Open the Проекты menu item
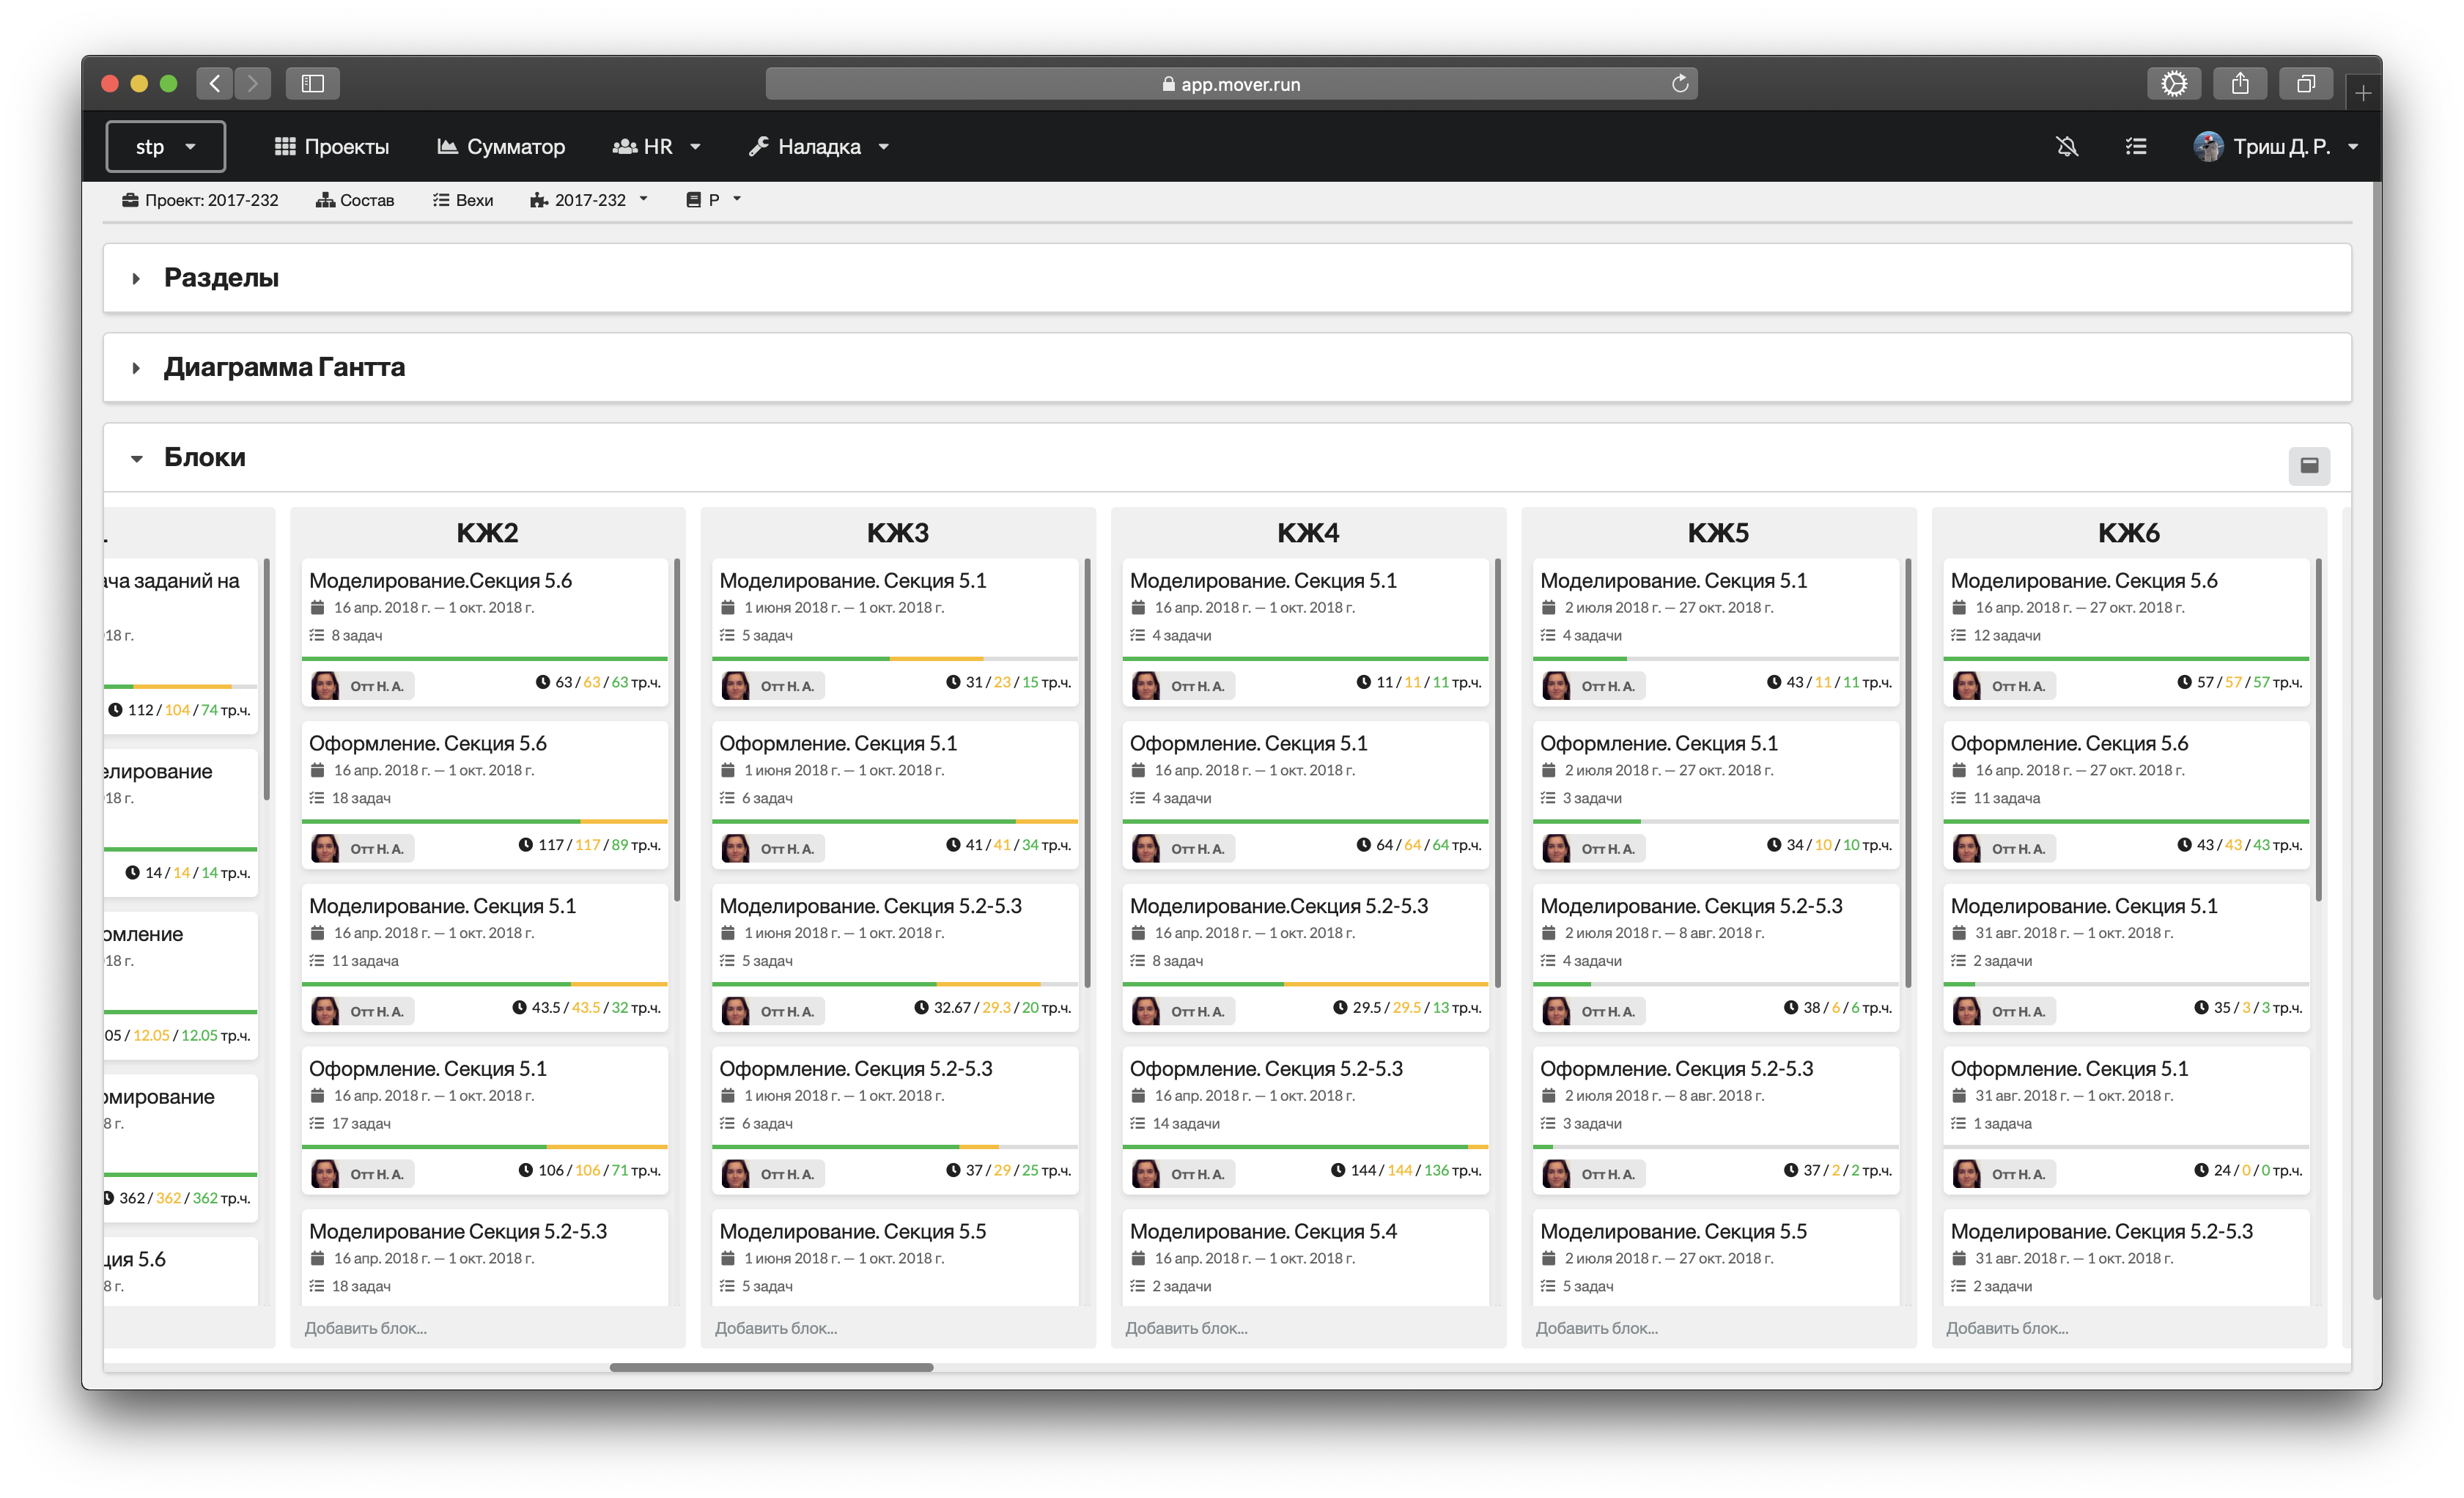2464x1498 pixels. click(x=332, y=147)
